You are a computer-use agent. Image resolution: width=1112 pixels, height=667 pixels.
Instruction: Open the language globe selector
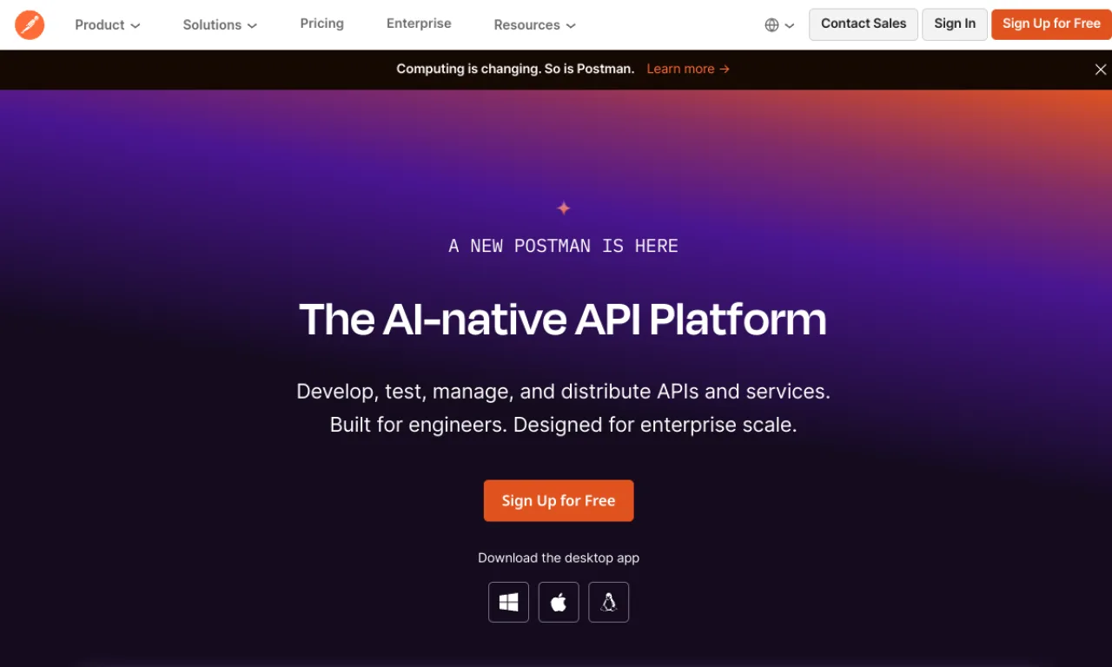tap(779, 25)
